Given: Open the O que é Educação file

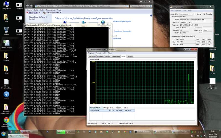Looking at the screenshot, I should point(212,83).
